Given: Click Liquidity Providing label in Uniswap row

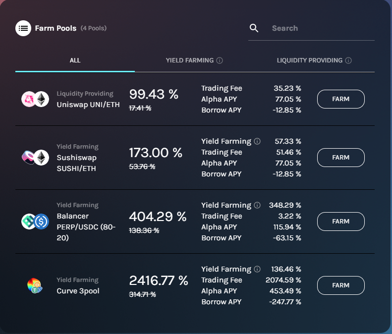Looking at the screenshot, I should coord(85,94).
